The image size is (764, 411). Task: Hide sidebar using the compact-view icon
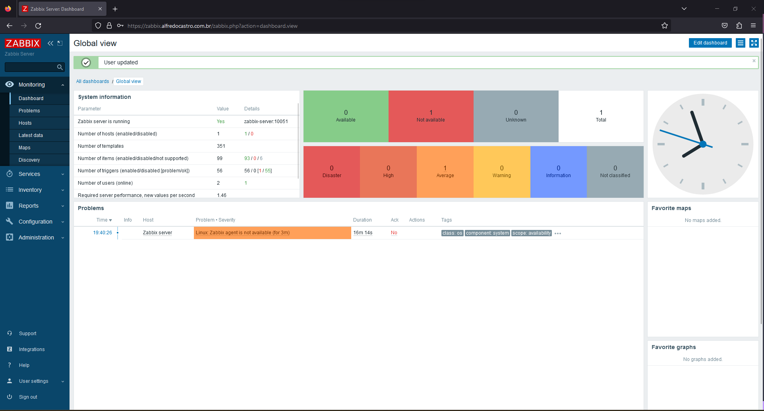(x=60, y=43)
